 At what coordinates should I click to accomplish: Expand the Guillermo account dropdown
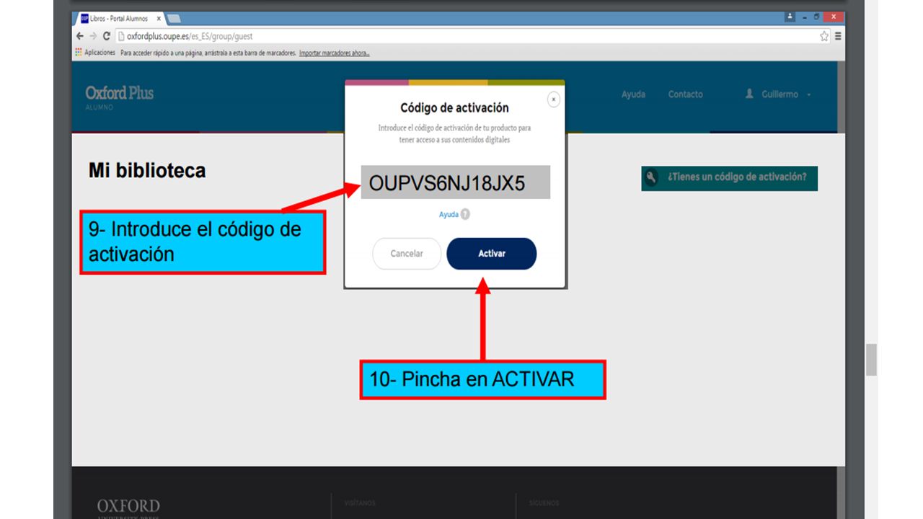809,95
